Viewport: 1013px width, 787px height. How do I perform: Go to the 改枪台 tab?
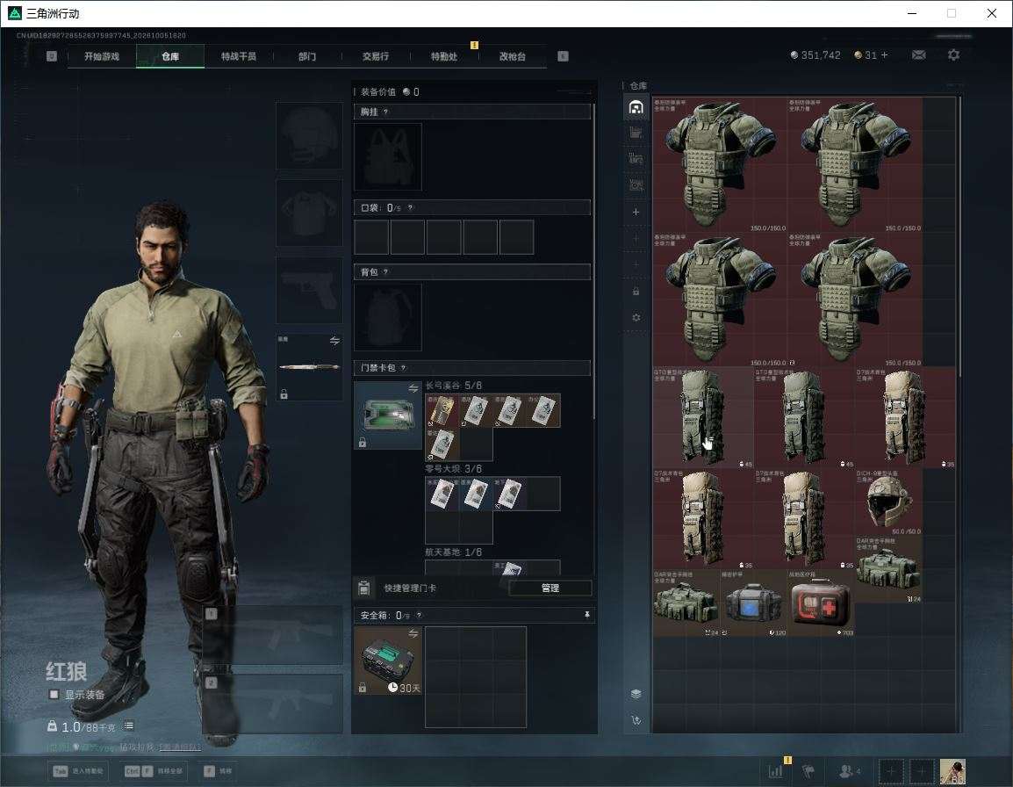point(513,56)
